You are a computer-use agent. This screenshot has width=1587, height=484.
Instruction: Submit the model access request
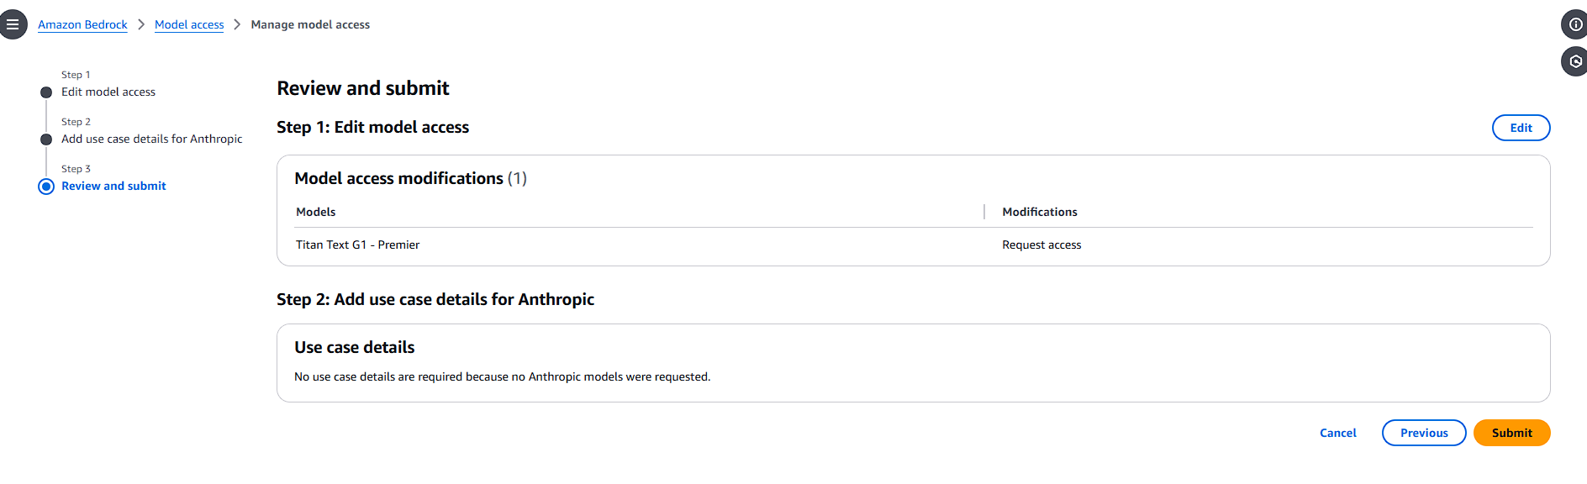click(1511, 433)
